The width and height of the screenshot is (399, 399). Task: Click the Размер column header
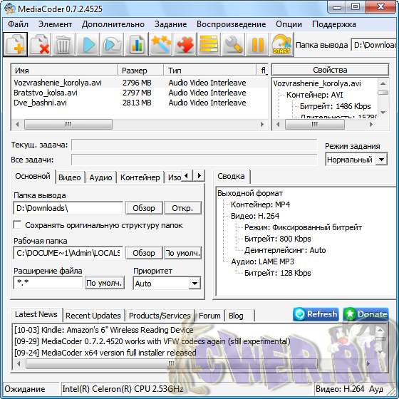(x=140, y=71)
